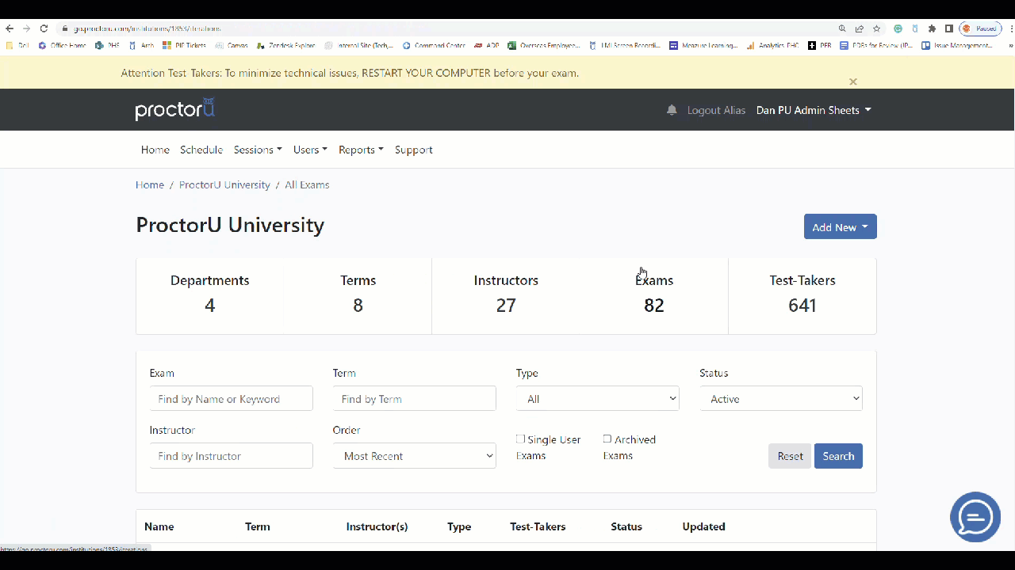Screen dimensions: 1015x570
Task: Open the Office Home bookmark
Action: 63,46
